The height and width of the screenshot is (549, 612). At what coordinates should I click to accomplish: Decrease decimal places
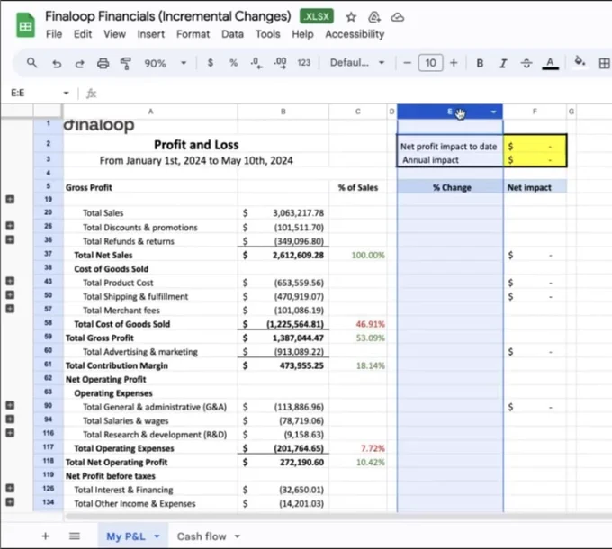point(256,63)
